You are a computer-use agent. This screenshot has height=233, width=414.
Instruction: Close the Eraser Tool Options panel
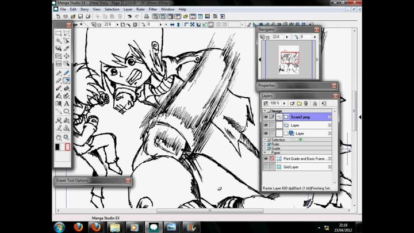coord(128,181)
